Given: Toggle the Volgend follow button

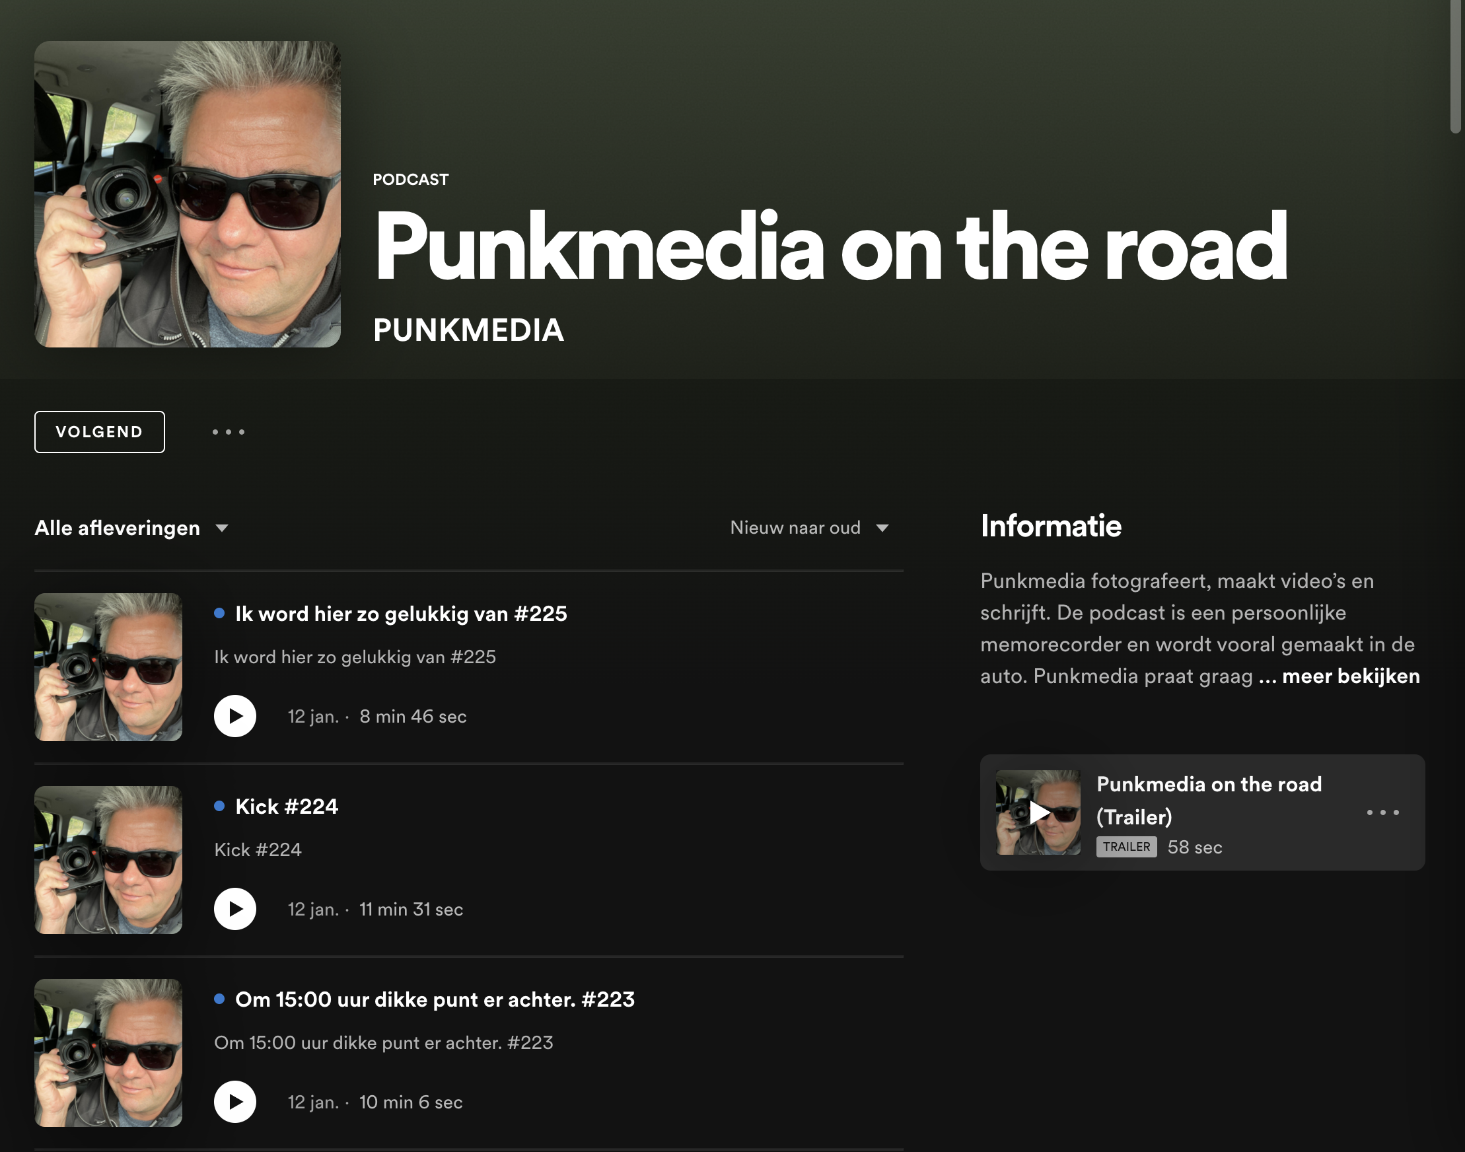Looking at the screenshot, I should pyautogui.click(x=100, y=431).
